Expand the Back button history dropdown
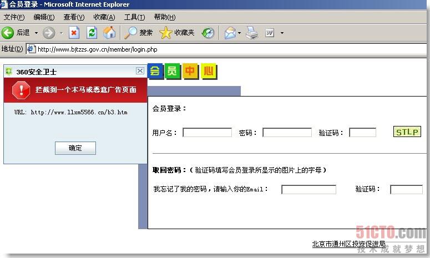430x258 pixels. [x=36, y=33]
